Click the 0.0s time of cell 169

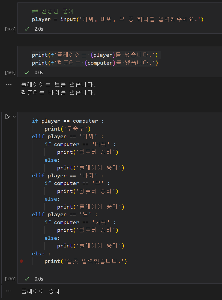coord(39,73)
